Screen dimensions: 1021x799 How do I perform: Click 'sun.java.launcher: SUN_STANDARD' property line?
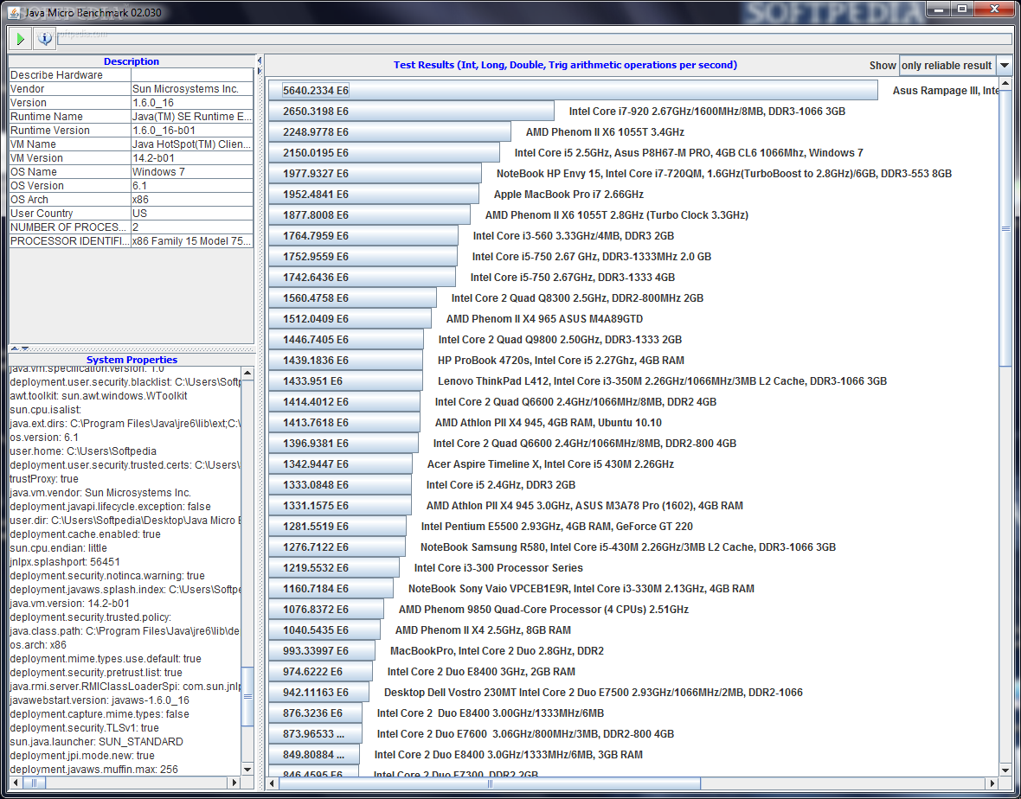(96, 742)
